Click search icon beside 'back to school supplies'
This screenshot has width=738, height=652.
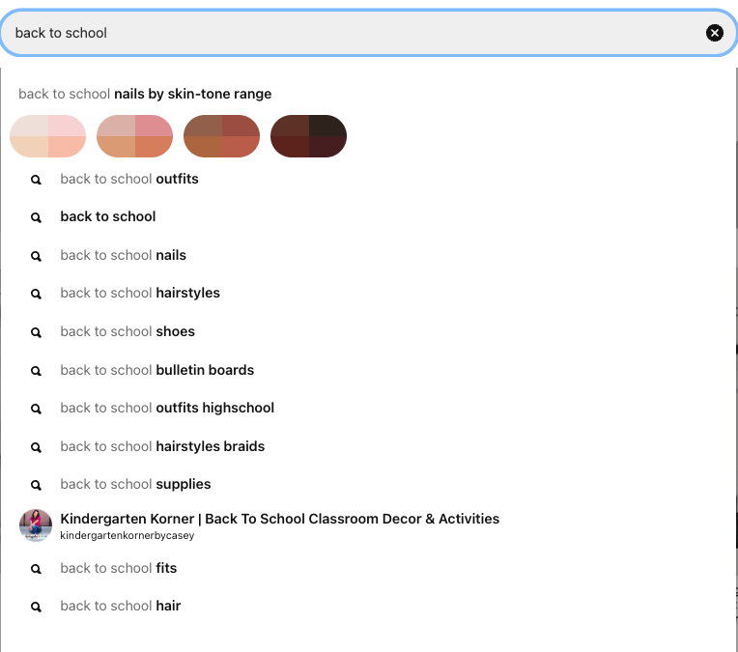click(x=36, y=485)
